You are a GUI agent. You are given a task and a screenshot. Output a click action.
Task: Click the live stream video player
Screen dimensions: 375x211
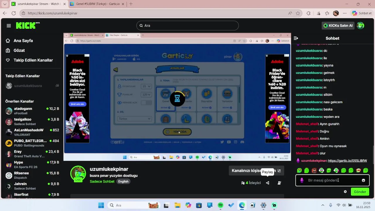pos(177,97)
